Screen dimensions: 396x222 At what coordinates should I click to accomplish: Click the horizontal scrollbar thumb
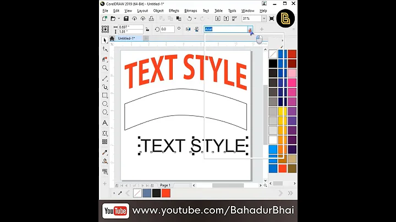[x=228, y=185]
